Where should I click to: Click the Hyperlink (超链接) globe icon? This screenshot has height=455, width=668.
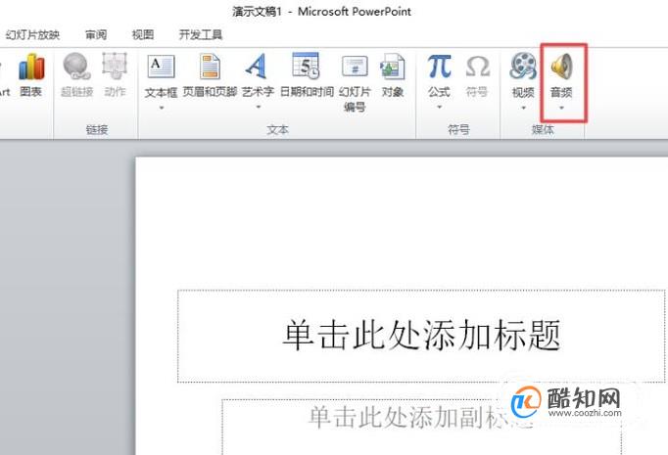pyautogui.click(x=76, y=66)
